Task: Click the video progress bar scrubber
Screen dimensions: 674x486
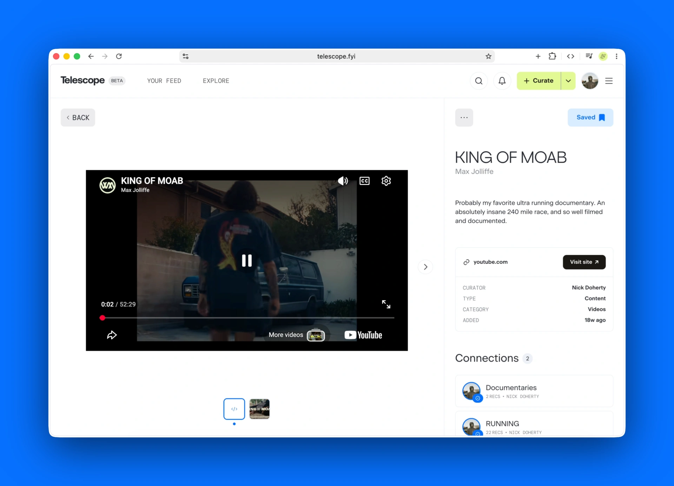Action: (102, 318)
